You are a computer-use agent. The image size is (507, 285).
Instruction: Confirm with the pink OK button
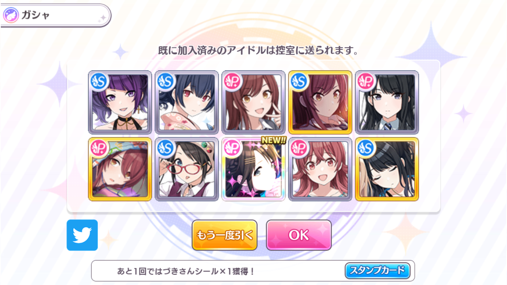299,235
